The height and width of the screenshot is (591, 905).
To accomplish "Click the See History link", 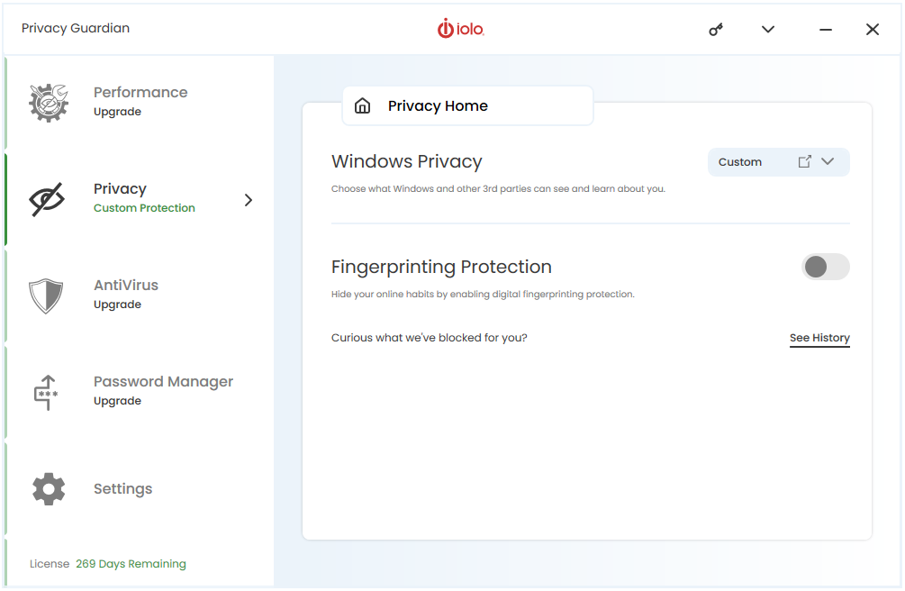I will (x=819, y=338).
